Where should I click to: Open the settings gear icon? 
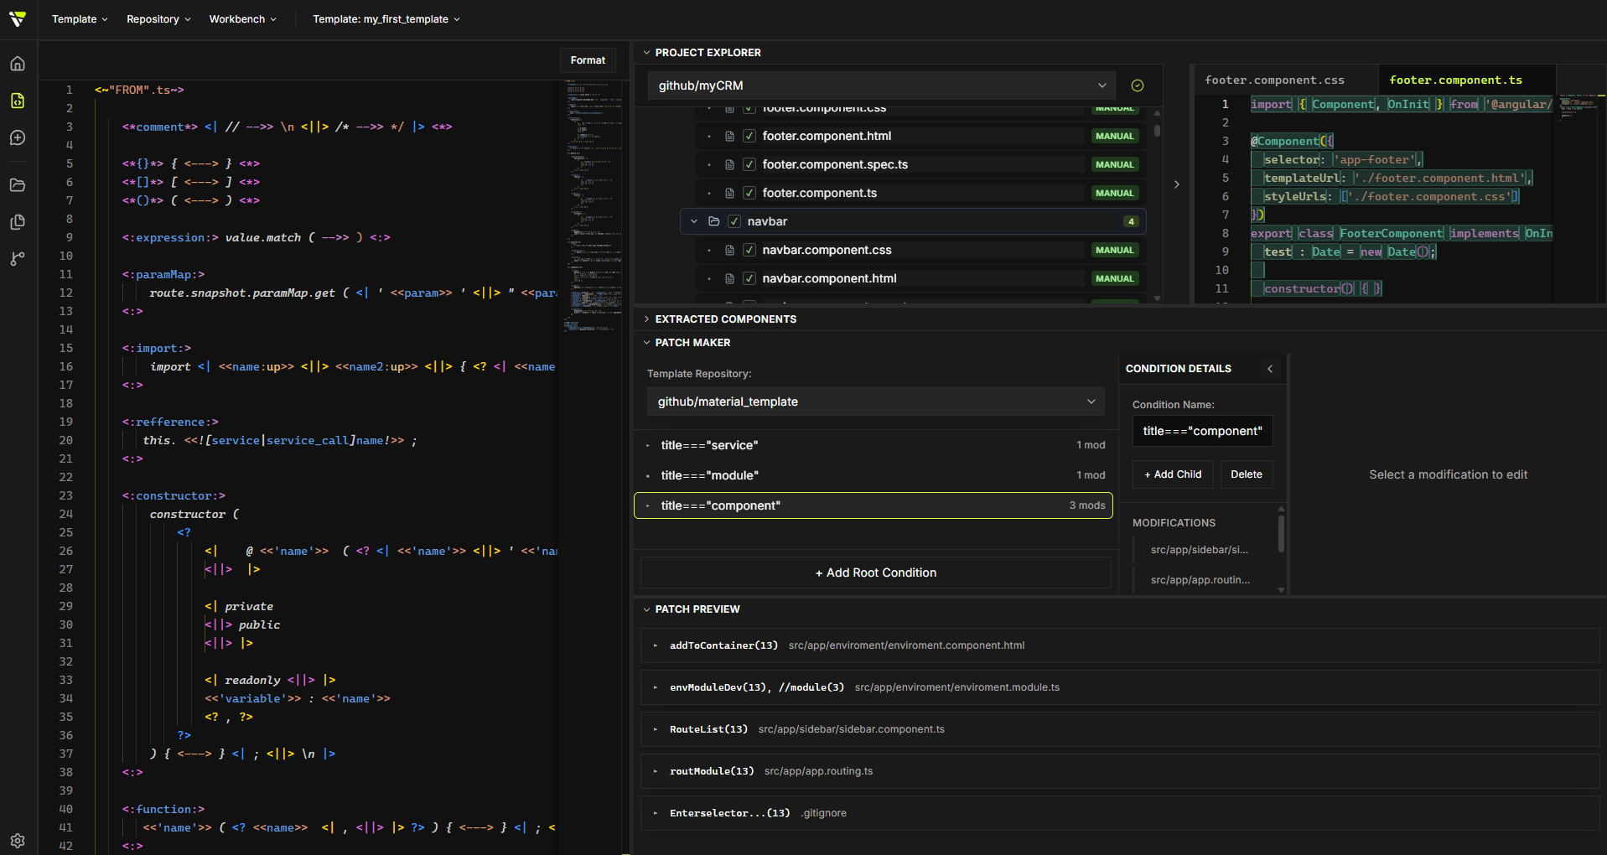coord(18,841)
